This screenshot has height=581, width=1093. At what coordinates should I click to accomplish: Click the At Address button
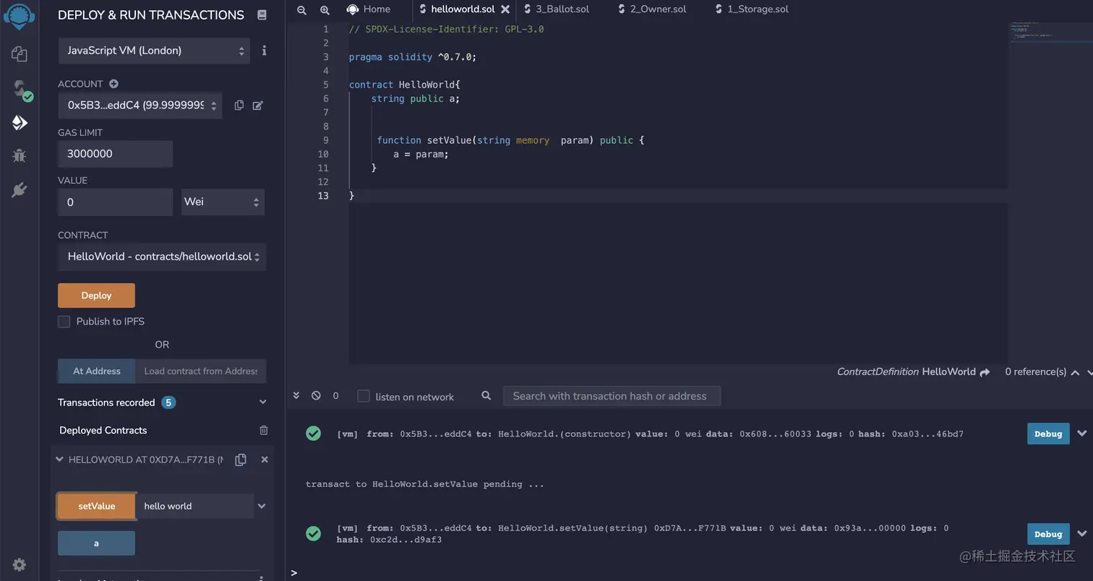[x=97, y=371]
